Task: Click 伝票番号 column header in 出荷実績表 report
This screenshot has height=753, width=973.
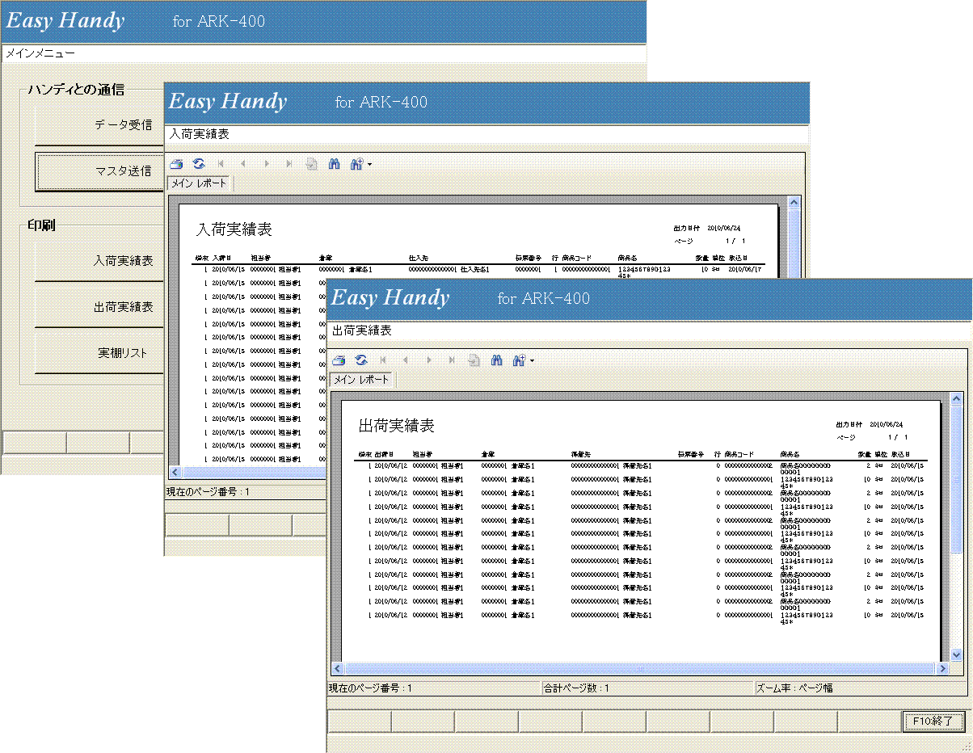Action: point(690,455)
